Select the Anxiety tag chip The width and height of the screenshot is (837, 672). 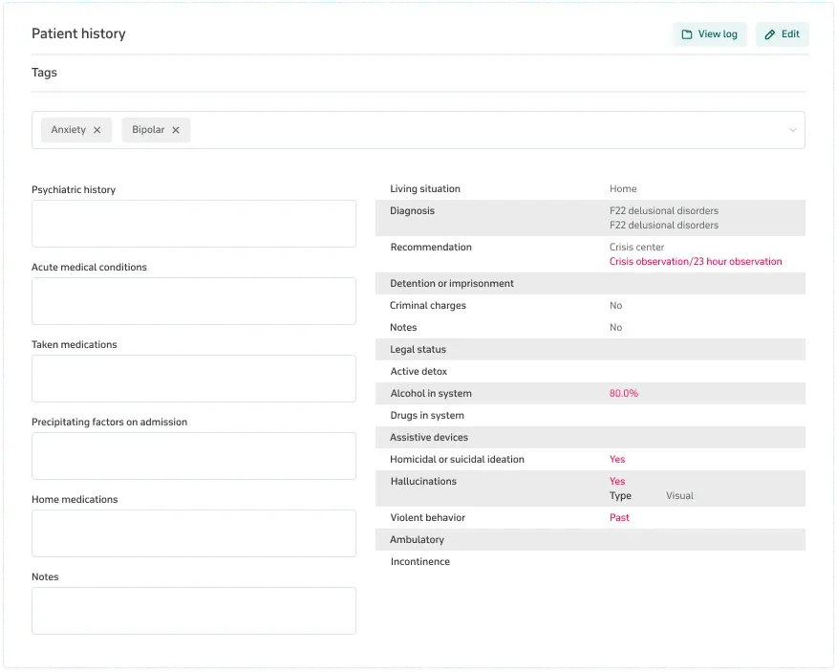pyautogui.click(x=68, y=130)
